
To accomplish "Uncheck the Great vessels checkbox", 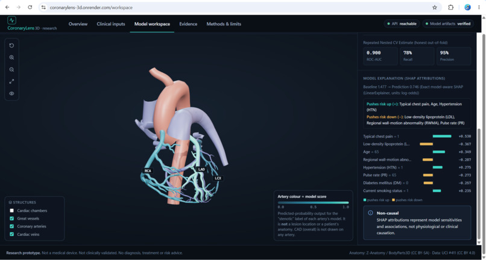I will (x=12, y=218).
